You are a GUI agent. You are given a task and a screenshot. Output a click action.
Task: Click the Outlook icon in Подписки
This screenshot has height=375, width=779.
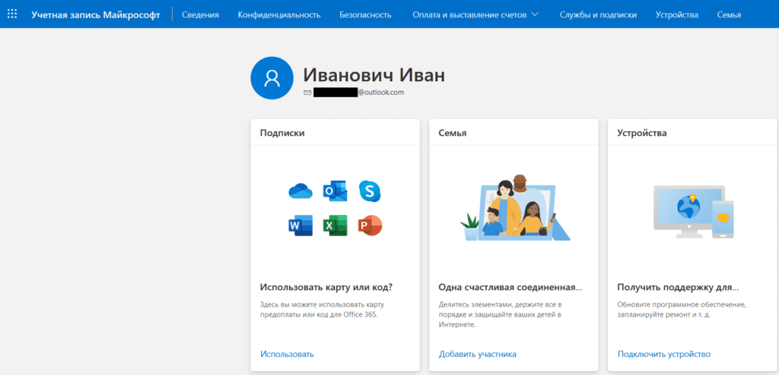pyautogui.click(x=335, y=192)
